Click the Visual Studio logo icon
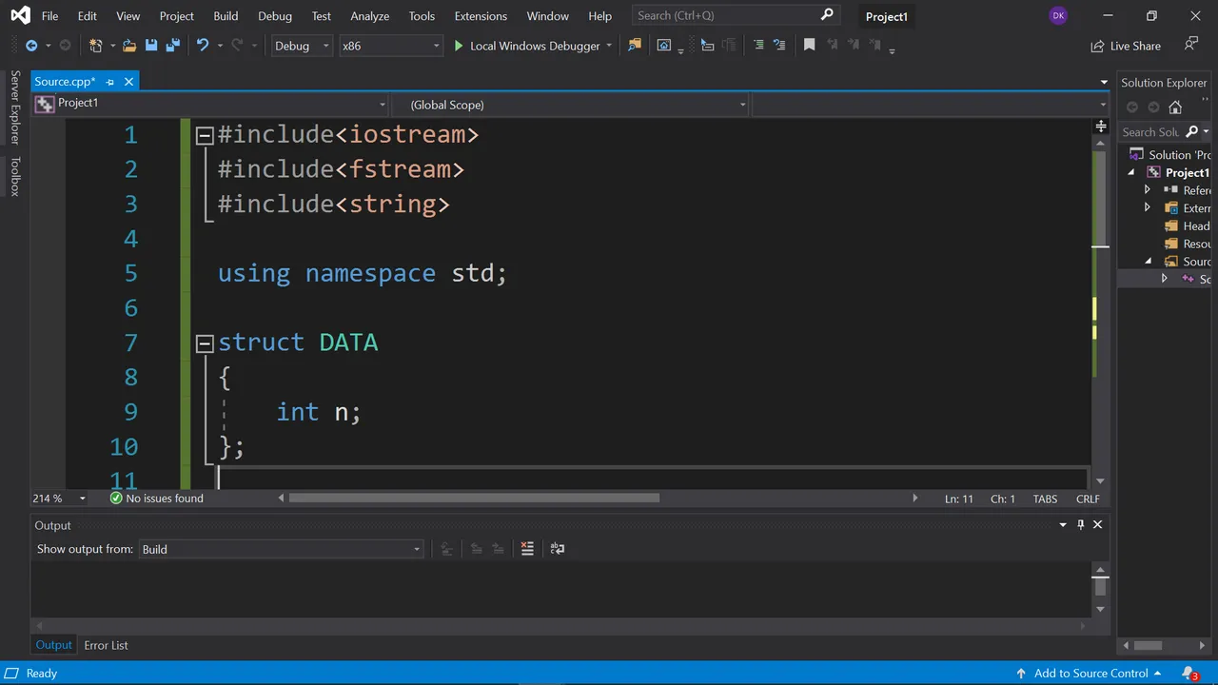The width and height of the screenshot is (1218, 685). (x=19, y=15)
